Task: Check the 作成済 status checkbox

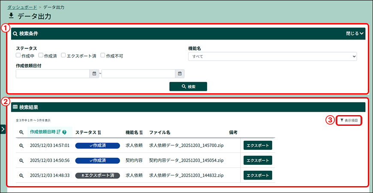Action: pos(41,55)
